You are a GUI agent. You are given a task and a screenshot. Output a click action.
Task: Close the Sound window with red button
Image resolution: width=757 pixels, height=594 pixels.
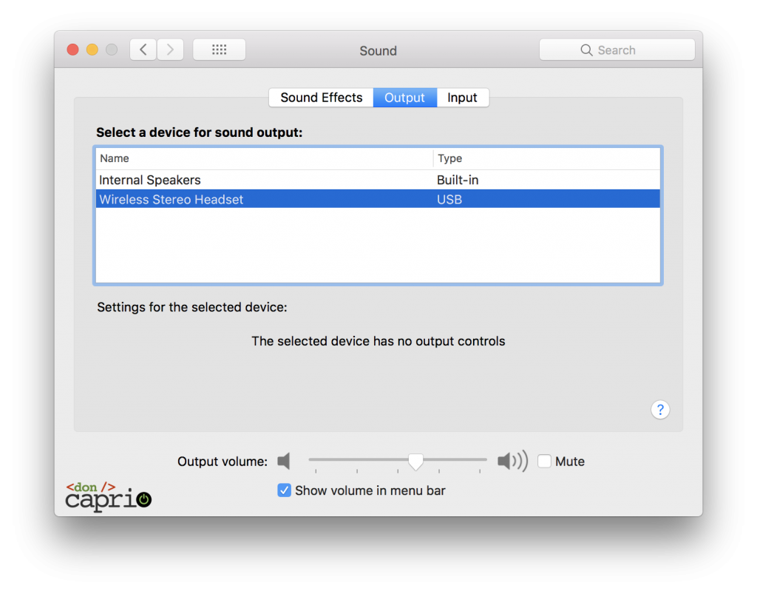click(x=73, y=50)
